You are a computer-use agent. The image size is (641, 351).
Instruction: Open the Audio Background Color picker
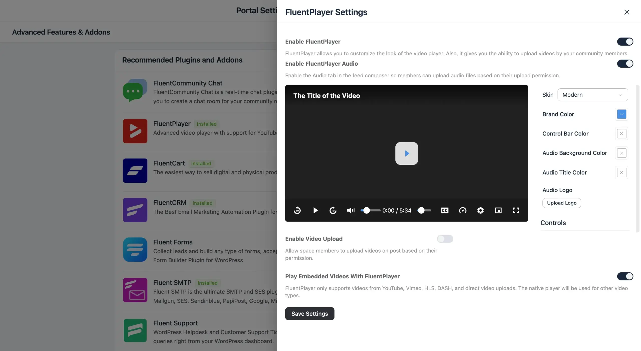621,153
